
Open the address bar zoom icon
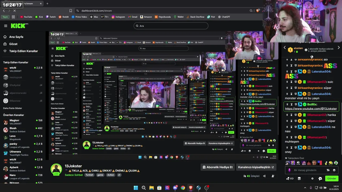pyautogui.click(x=251, y=11)
